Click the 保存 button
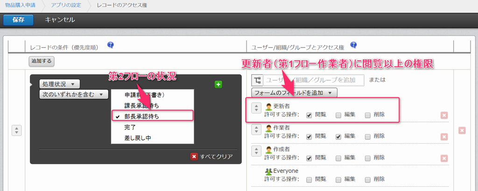Viewport: 478px width, 191px height. (x=18, y=20)
